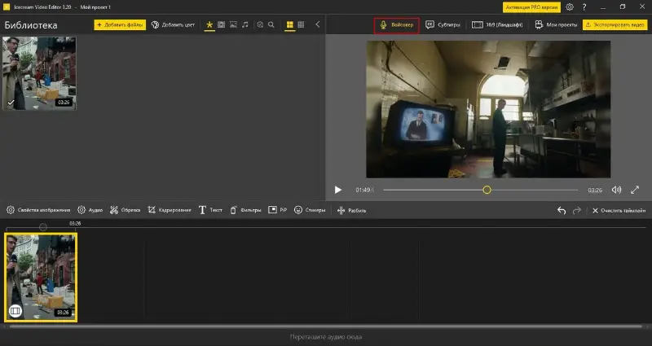Screen dimensions: 652x346
Task: Open Свойства изображения properties
Action: (x=38, y=210)
